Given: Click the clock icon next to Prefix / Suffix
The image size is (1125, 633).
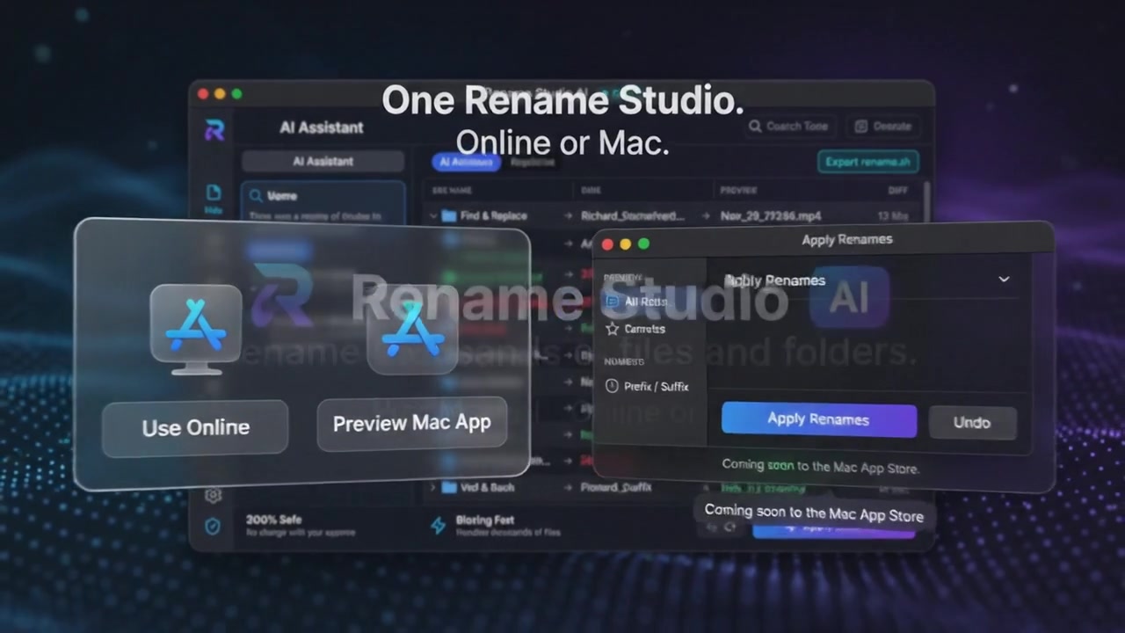Looking at the screenshot, I should pos(613,386).
